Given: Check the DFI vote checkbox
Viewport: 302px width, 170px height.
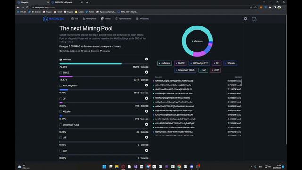Looking at the screenshot, I should (61, 99).
